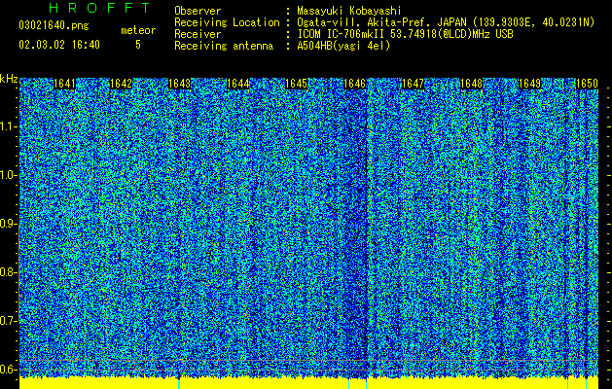Click the yellow signal-level bar at bottom
The height and width of the screenshot is (389, 612).
[308, 383]
